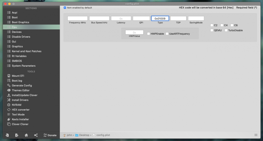
Task: Toggle the C4 checkbox
Action: [x=222, y=25]
